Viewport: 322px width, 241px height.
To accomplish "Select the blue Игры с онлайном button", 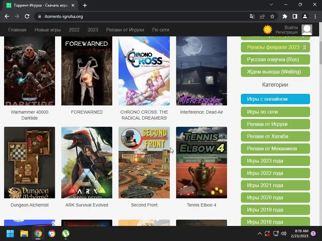I will [x=275, y=99].
